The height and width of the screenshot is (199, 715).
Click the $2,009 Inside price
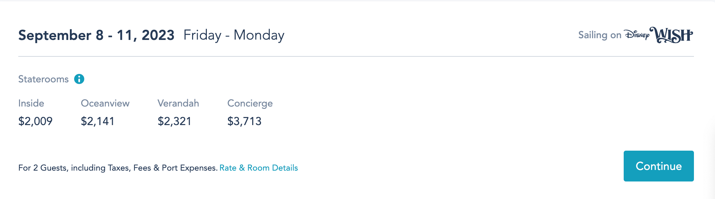35,121
